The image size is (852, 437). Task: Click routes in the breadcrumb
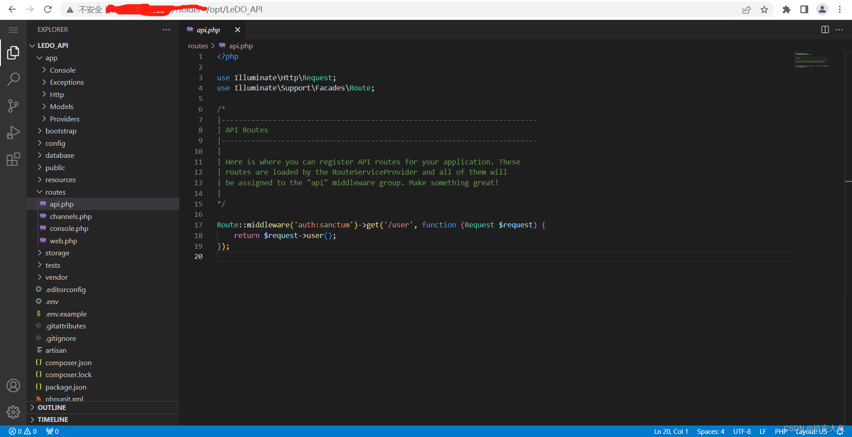click(x=198, y=46)
